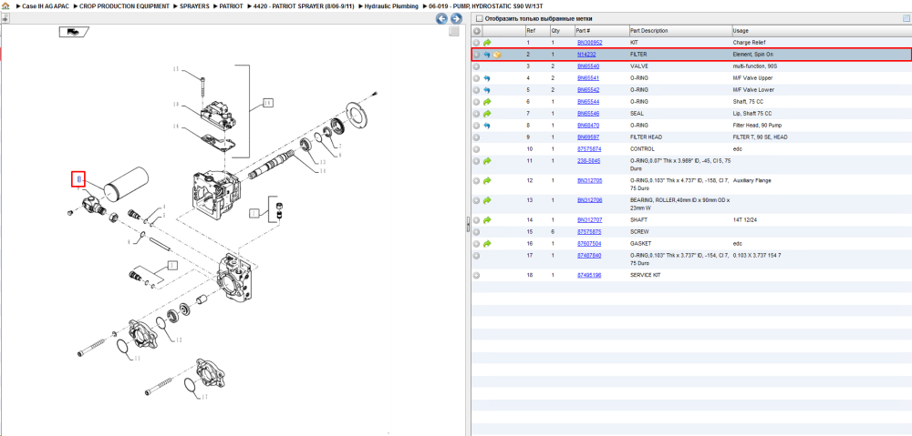Open part number N14232 link
This screenshot has width=912, height=436.
[x=586, y=55]
